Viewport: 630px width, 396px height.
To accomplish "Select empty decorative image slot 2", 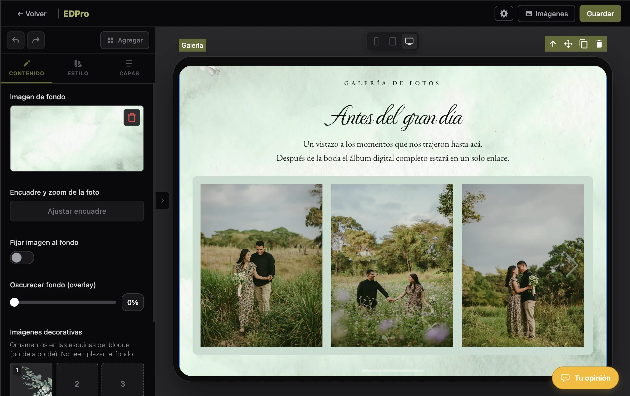I will point(77,379).
